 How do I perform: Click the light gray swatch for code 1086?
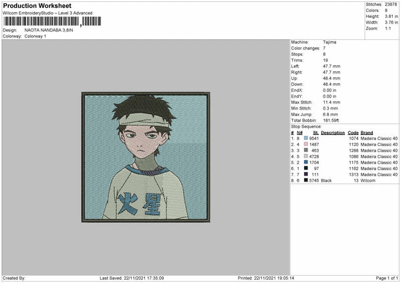pos(306,156)
